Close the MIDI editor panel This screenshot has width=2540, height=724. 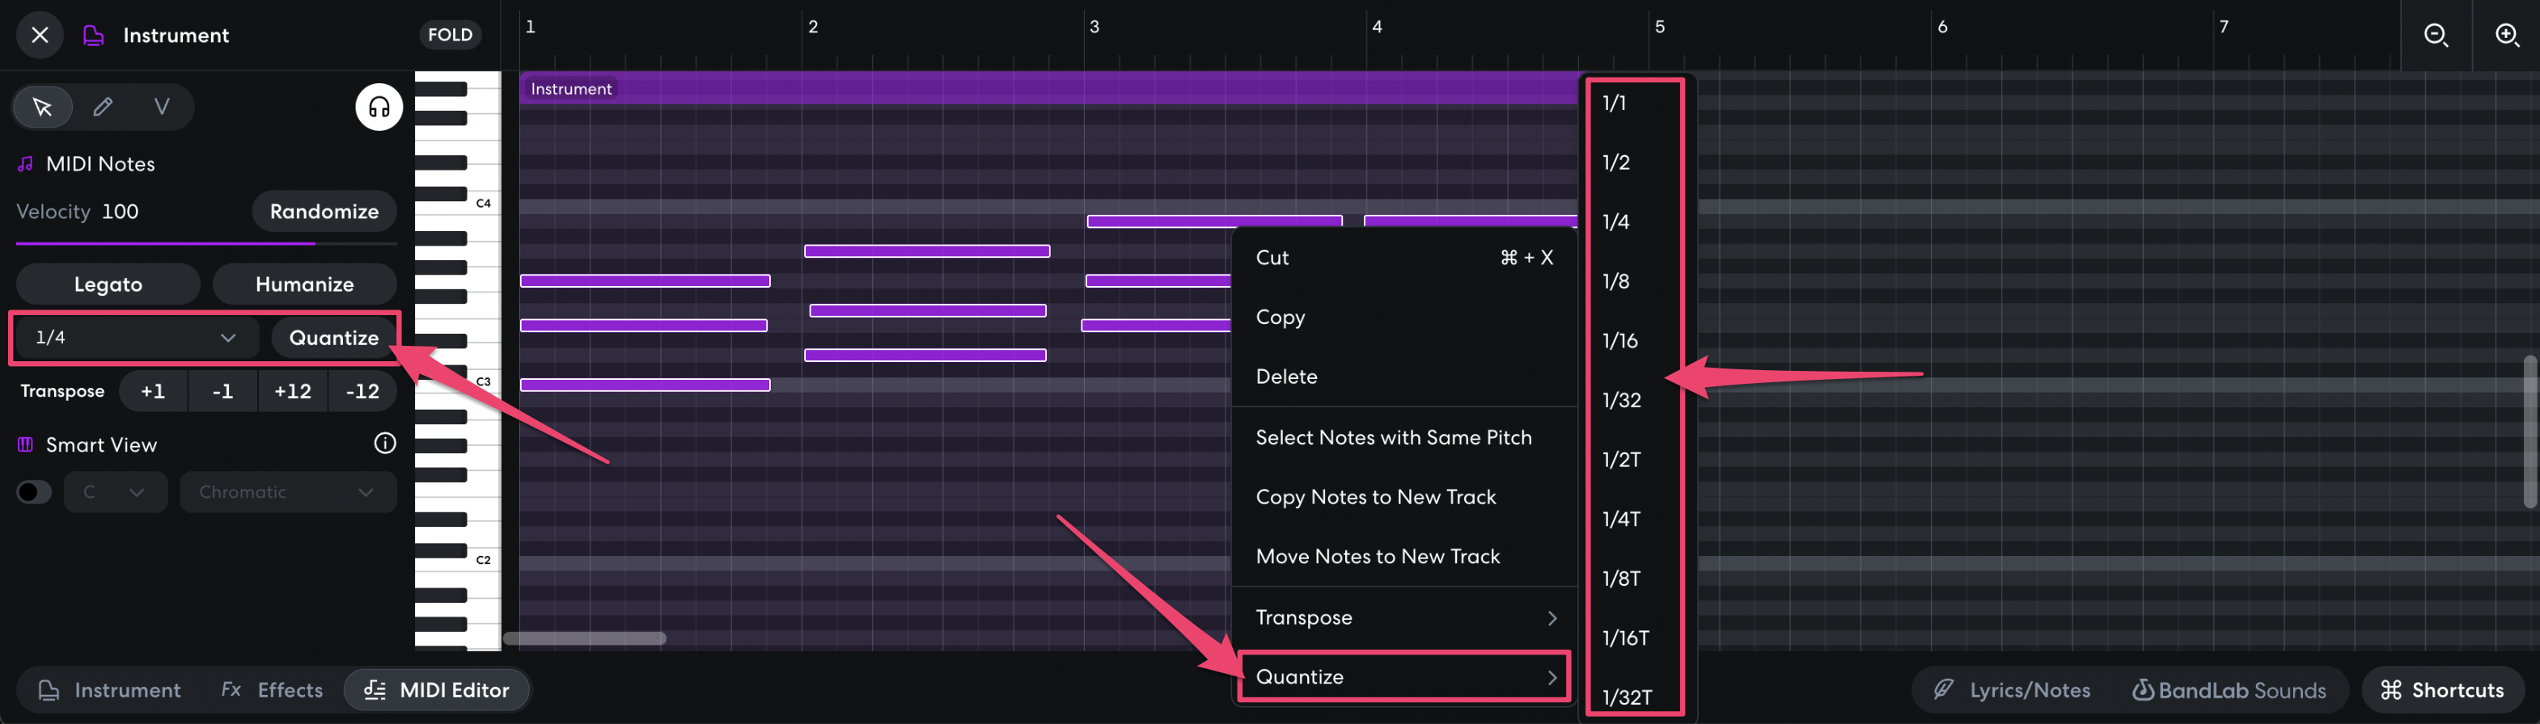pyautogui.click(x=40, y=36)
